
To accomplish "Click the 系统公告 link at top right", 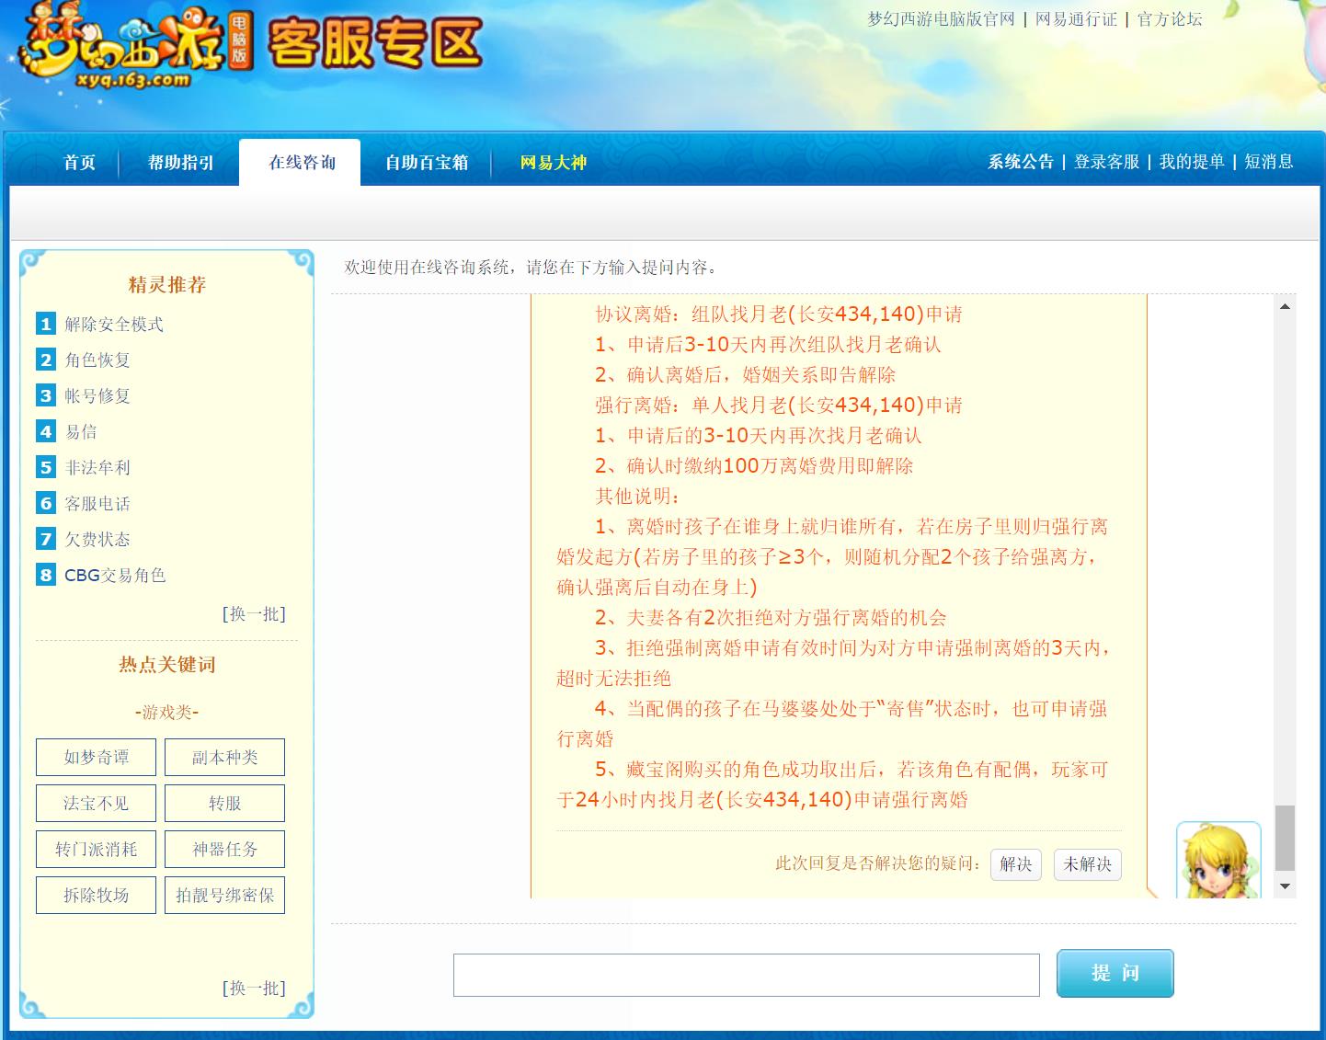I will pos(1019,162).
